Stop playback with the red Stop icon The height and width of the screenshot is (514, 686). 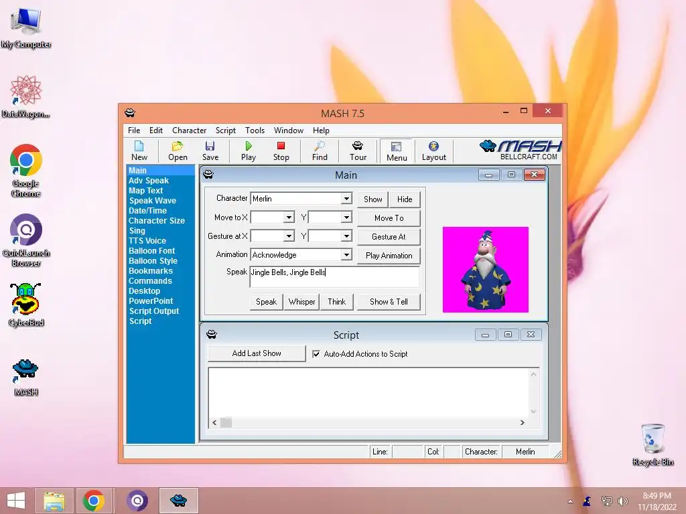[281, 151]
